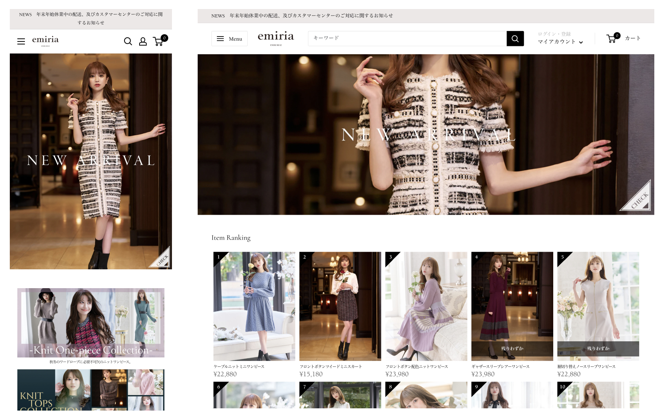Open the mobile shopping cart icon

point(158,41)
